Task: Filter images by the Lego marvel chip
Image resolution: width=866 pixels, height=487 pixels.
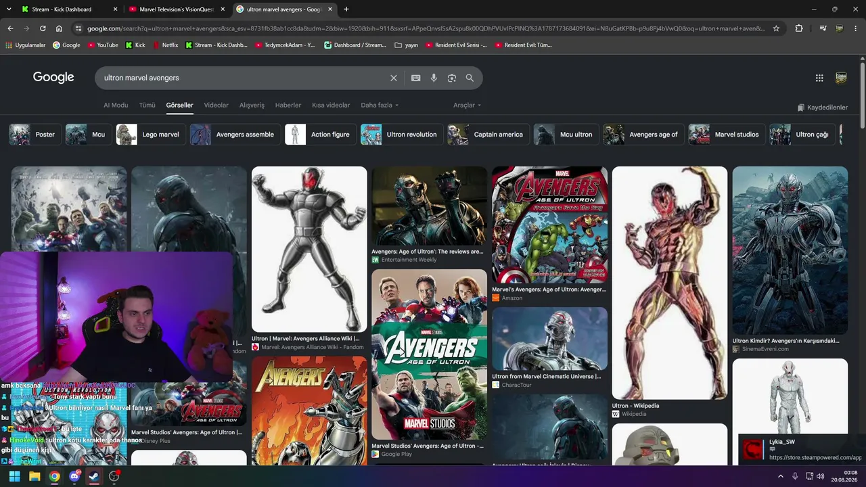Action: coord(150,135)
